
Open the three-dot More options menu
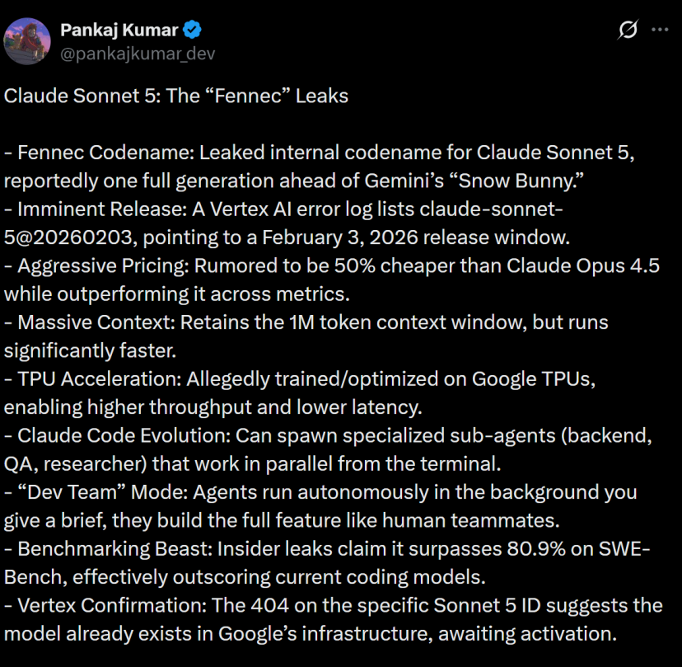click(660, 30)
